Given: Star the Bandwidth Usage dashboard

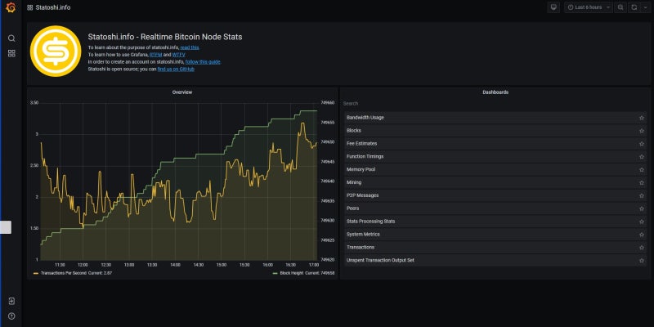Looking at the screenshot, I should 642,118.
